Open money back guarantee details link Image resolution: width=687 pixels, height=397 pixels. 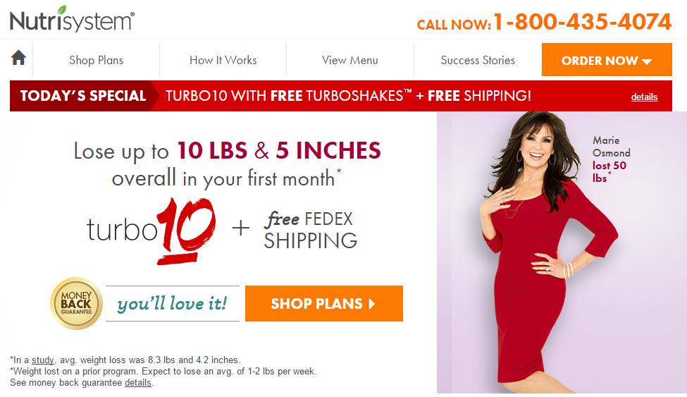point(138,382)
